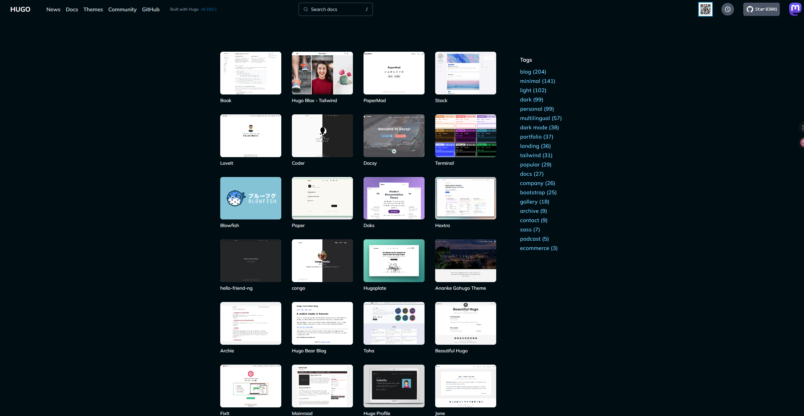Click the down-chevron on Docsy thumbnail

tap(394, 151)
